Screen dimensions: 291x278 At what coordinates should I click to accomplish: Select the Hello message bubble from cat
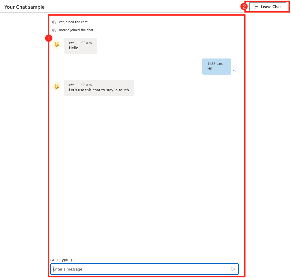click(81, 46)
